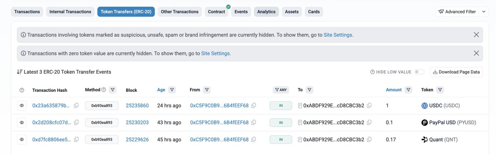Open the Contract tab
The width and height of the screenshot is (496, 154).
(217, 12)
